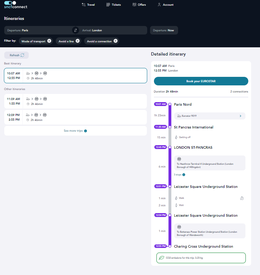Click the CO2 emissions leaf icon

click(161, 258)
